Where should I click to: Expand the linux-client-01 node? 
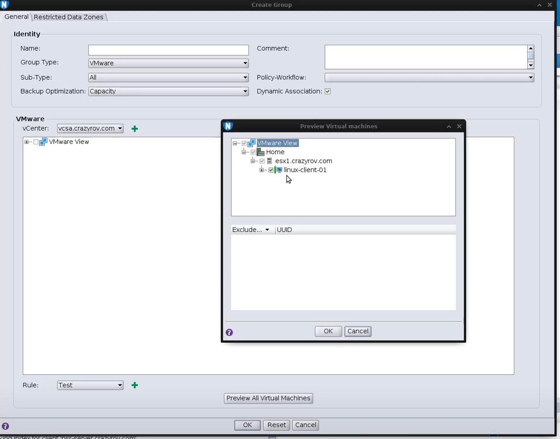click(x=262, y=170)
